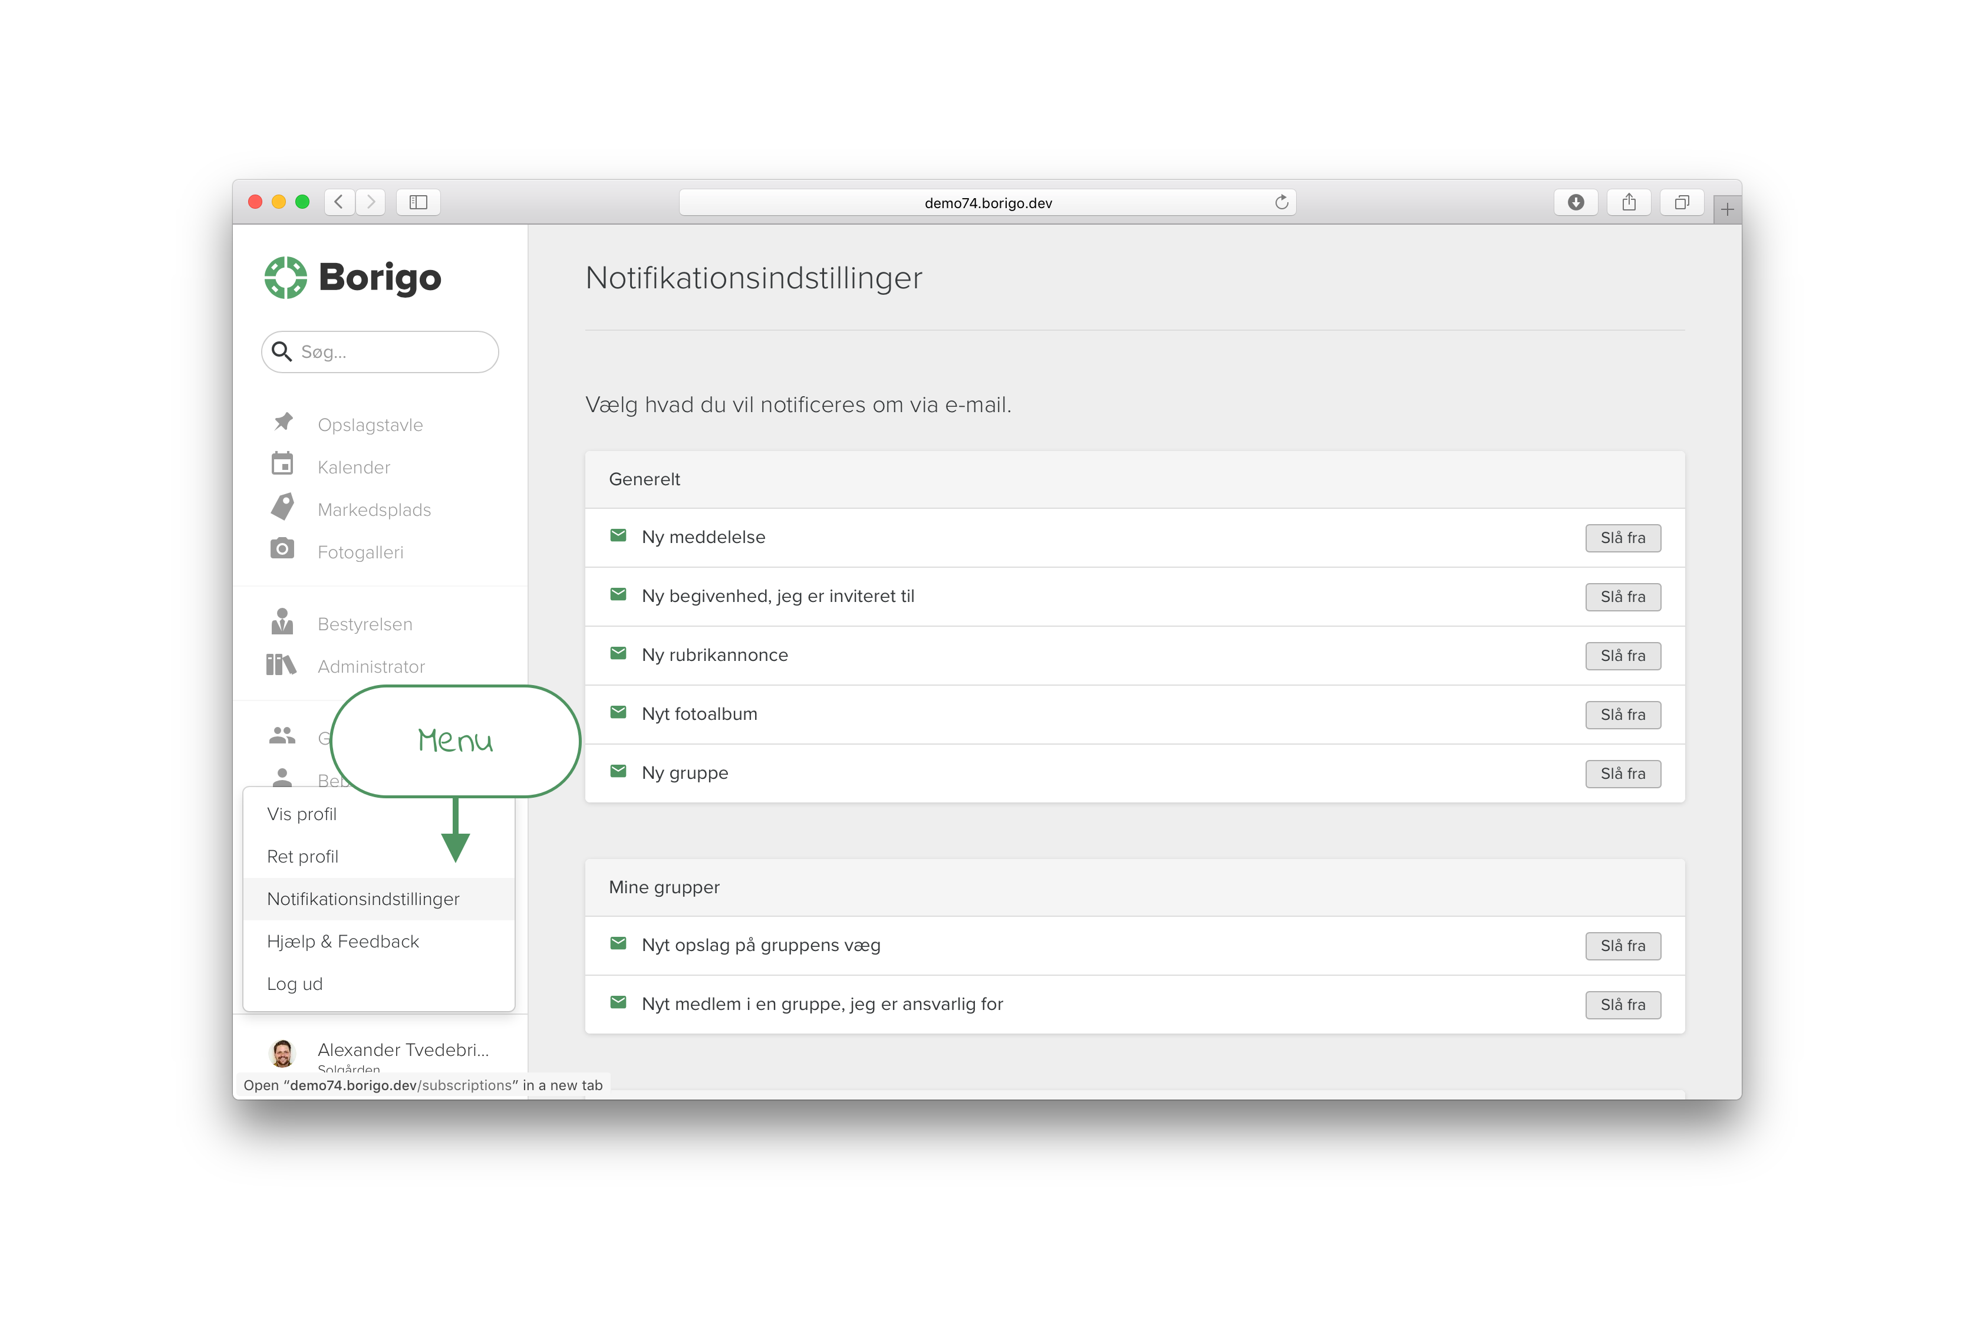
Task: Toggle the Safari sidebar button
Action: pos(418,202)
